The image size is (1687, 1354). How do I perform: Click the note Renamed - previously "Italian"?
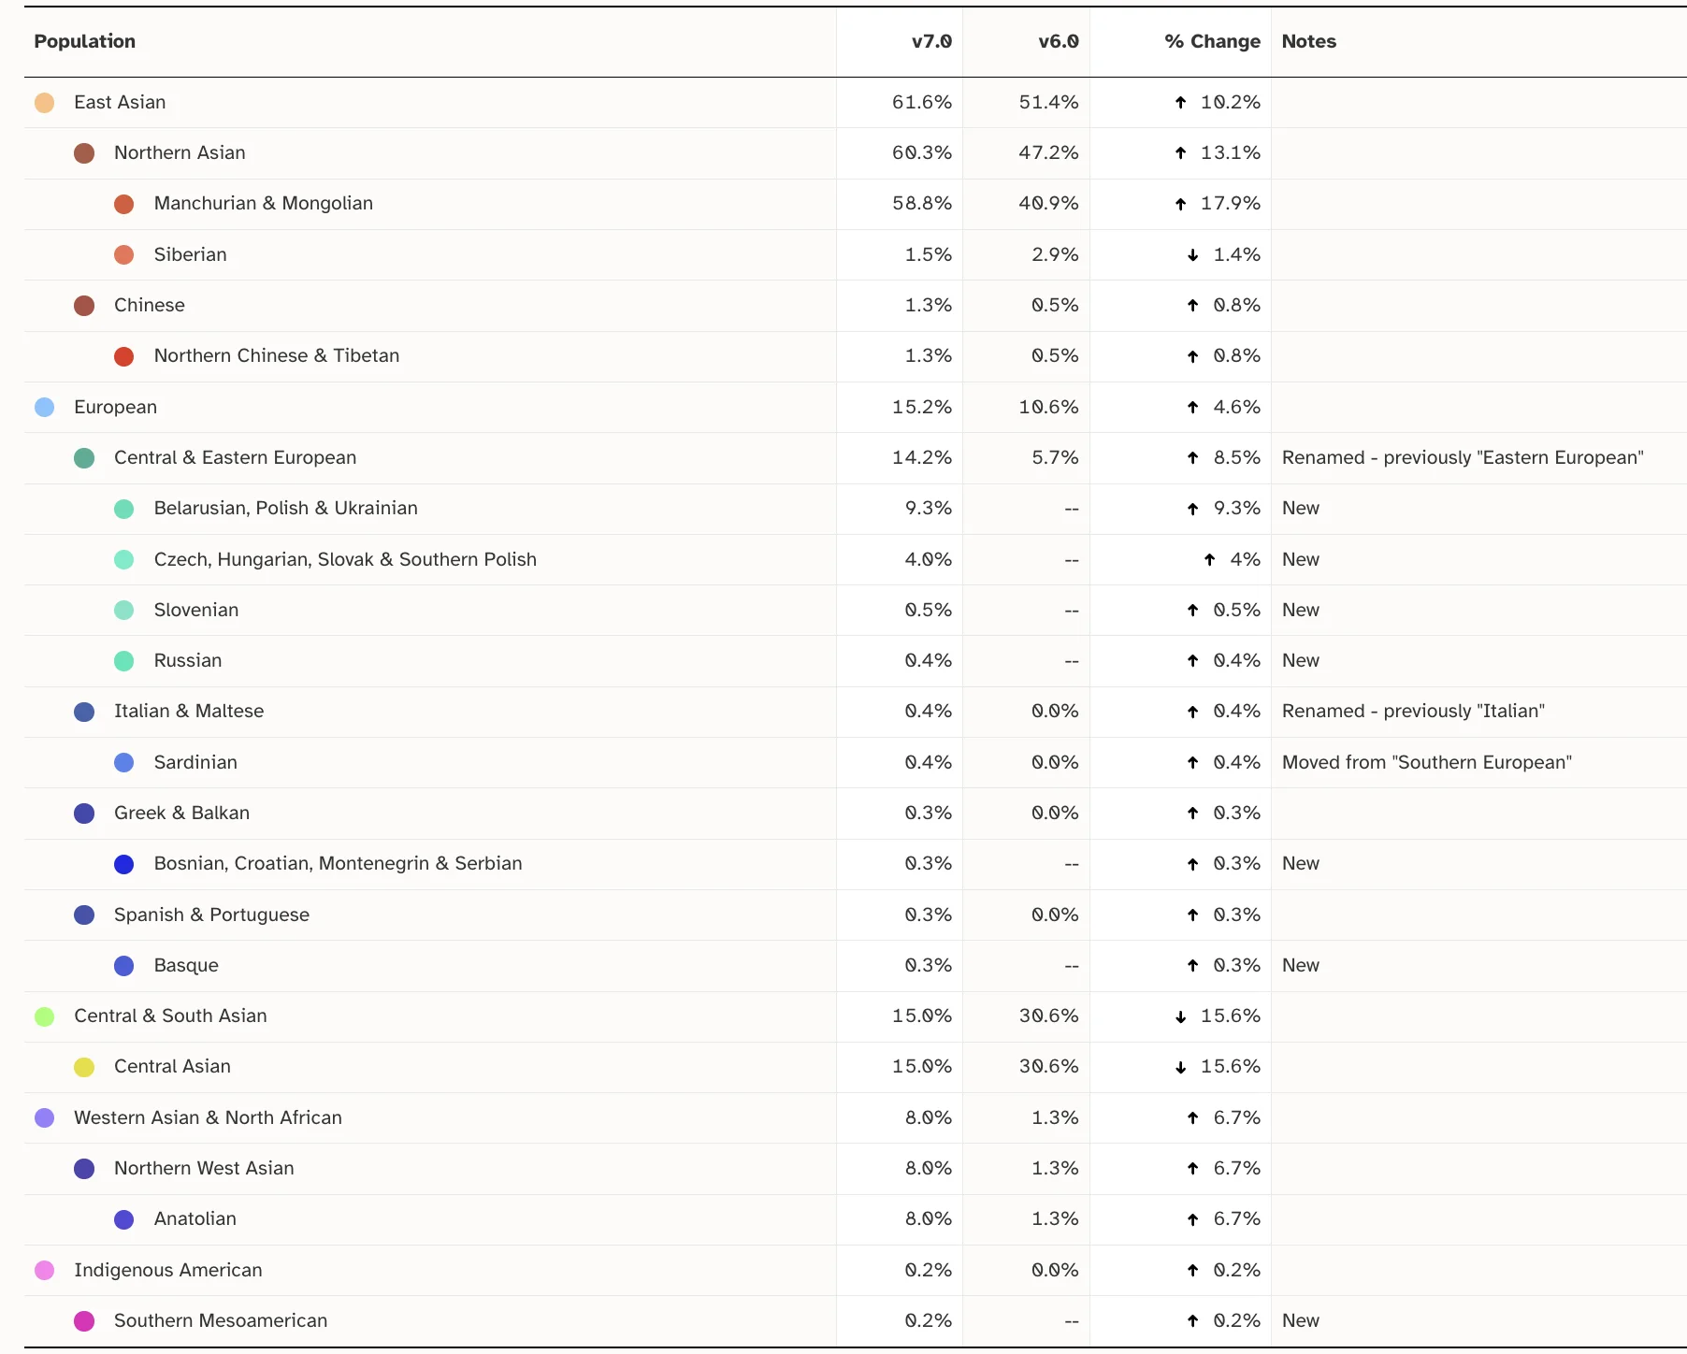1413,711
